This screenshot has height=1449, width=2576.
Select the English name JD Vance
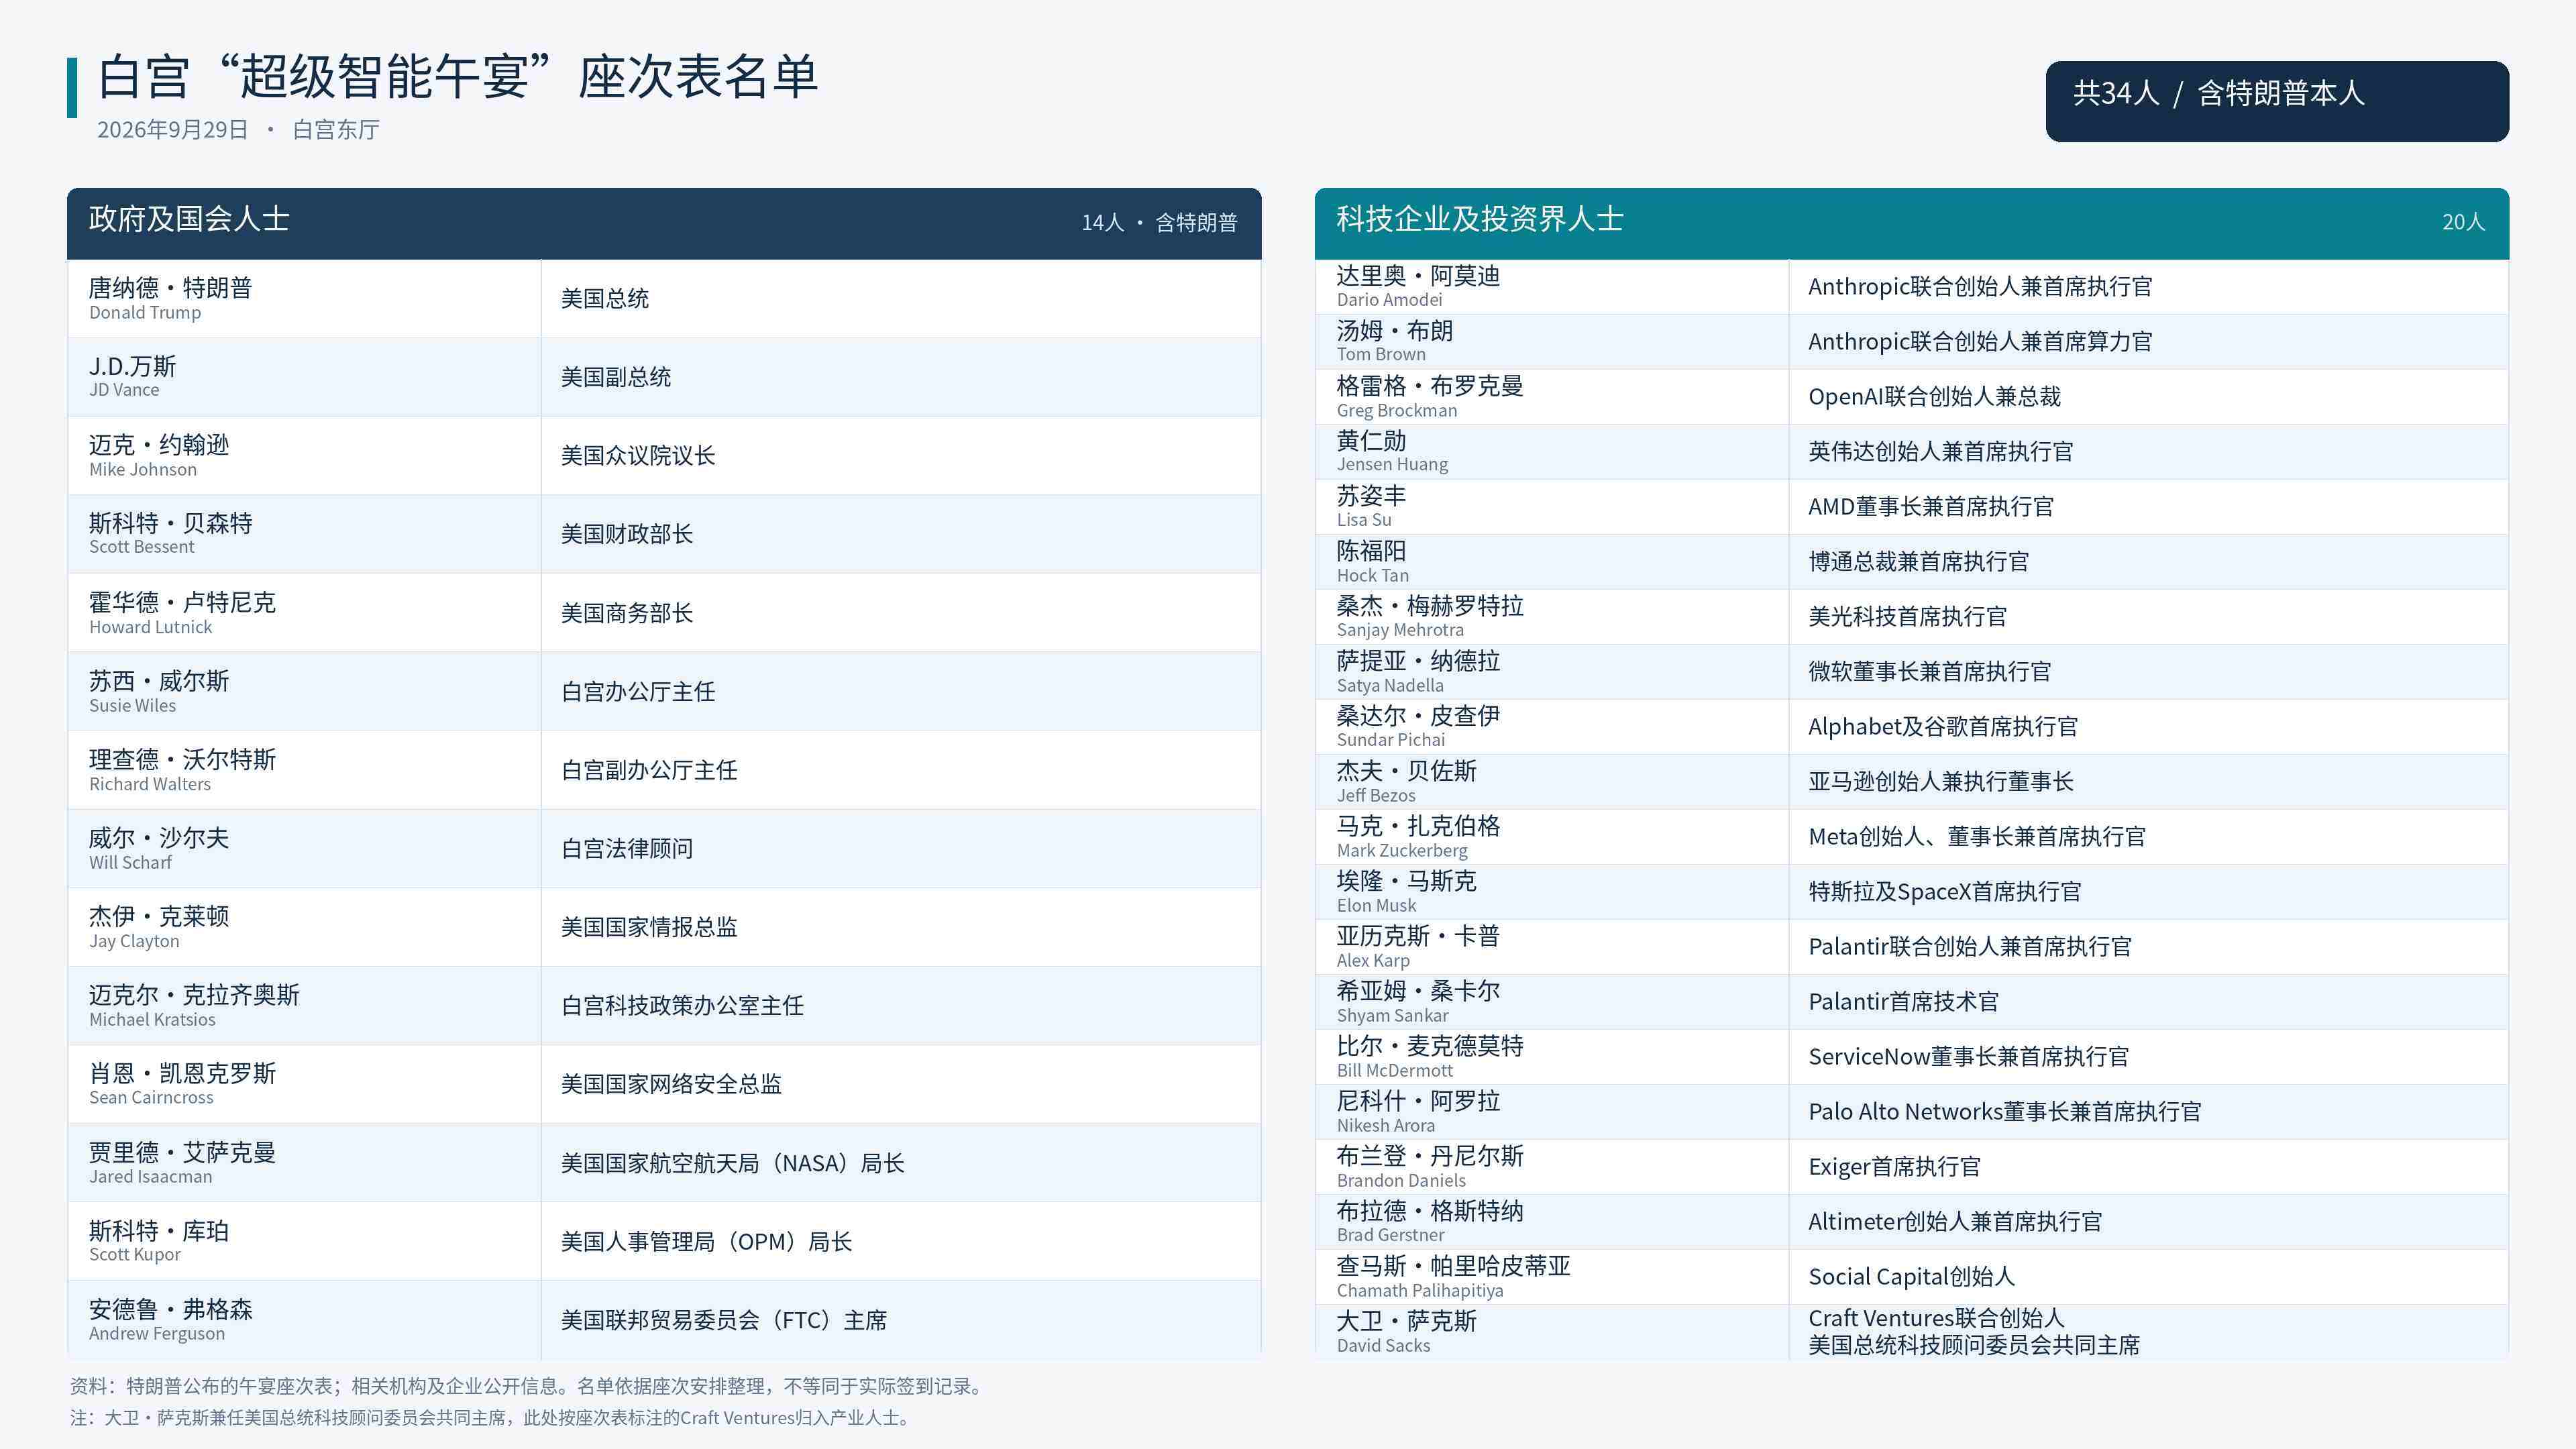pyautogui.click(x=124, y=390)
